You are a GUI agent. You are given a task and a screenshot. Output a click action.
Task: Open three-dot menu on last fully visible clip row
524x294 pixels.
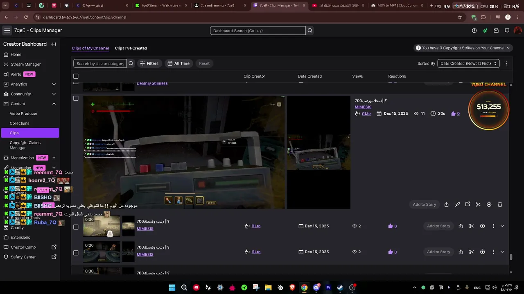(493, 252)
